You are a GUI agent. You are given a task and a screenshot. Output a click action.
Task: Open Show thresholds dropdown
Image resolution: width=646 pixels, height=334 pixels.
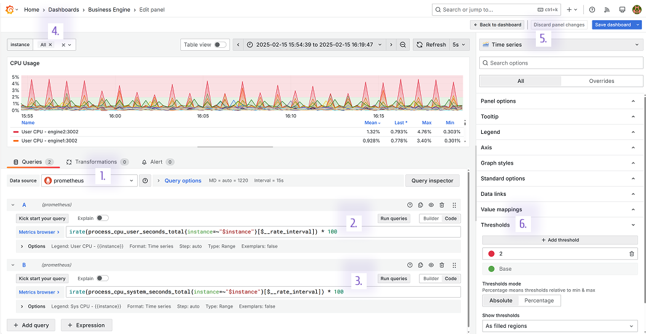point(560,326)
